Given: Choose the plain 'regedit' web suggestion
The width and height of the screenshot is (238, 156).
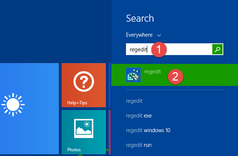Looking at the screenshot, I should (134, 101).
